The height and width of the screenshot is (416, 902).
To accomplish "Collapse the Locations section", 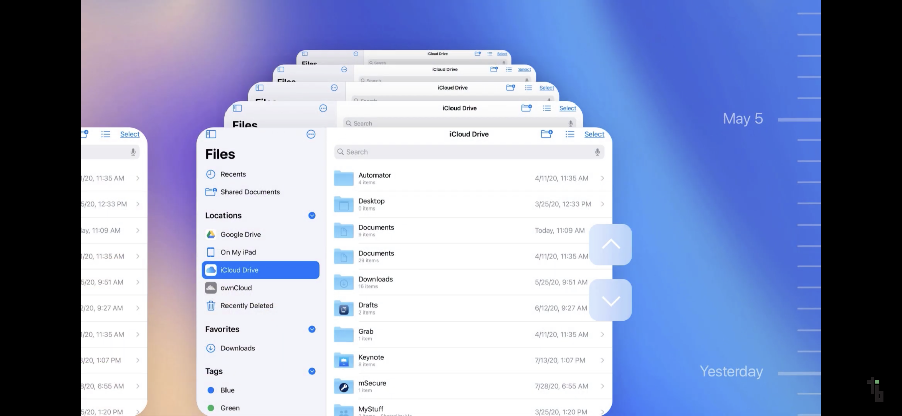I will point(312,215).
